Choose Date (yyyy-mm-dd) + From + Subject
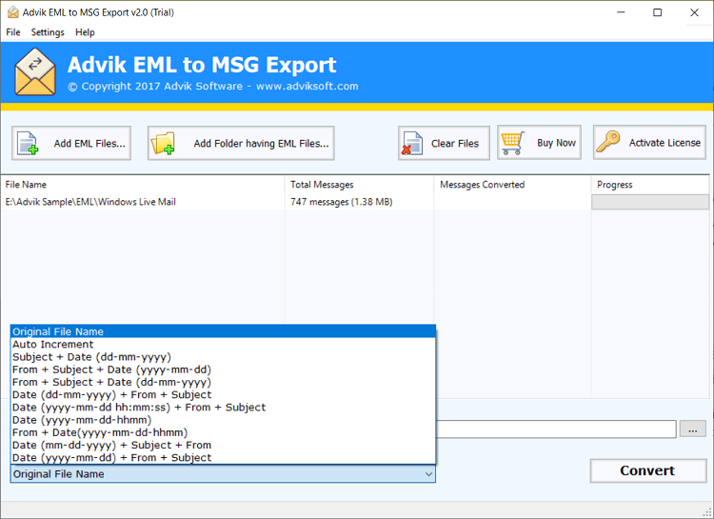This screenshot has height=519, width=714. (x=223, y=457)
